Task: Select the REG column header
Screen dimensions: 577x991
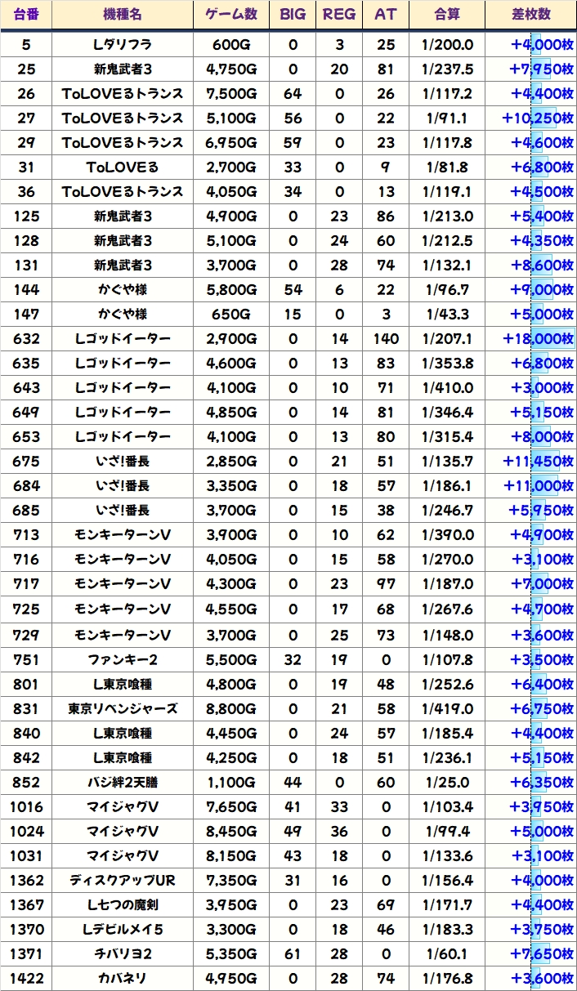Action: coord(339,15)
